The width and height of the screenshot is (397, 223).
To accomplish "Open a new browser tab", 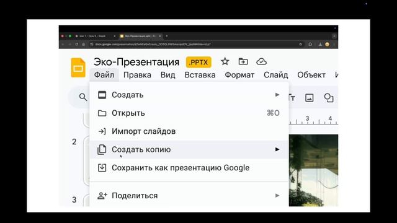I will coord(167,36).
